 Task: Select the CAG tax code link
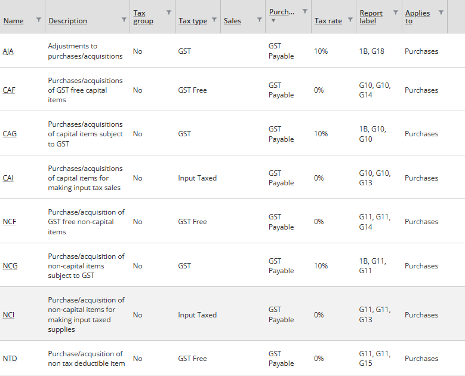(10, 134)
